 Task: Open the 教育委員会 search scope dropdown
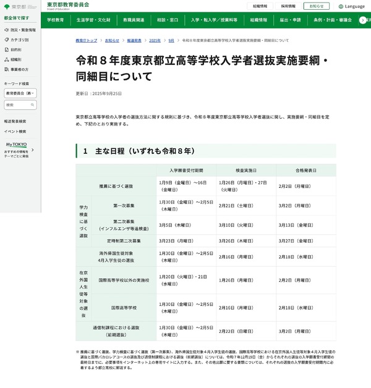pyautogui.click(x=20, y=93)
